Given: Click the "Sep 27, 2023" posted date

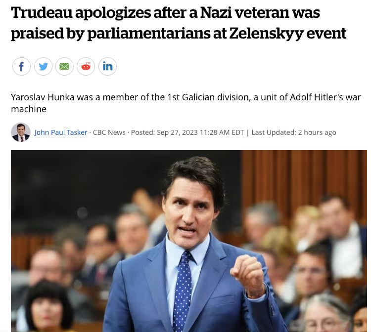Looking at the screenshot, I should pyautogui.click(x=177, y=132).
